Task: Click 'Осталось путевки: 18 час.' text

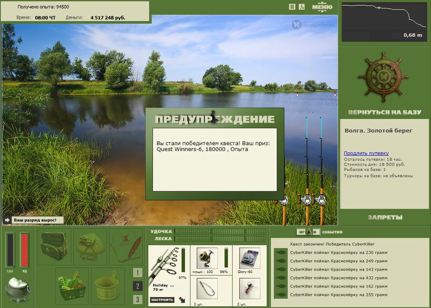Action: point(373,159)
